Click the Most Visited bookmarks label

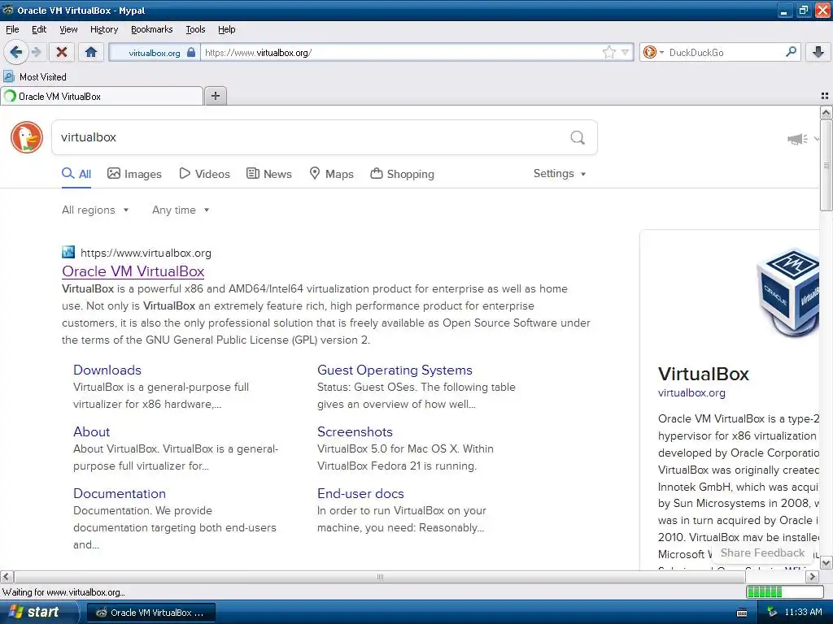43,77
